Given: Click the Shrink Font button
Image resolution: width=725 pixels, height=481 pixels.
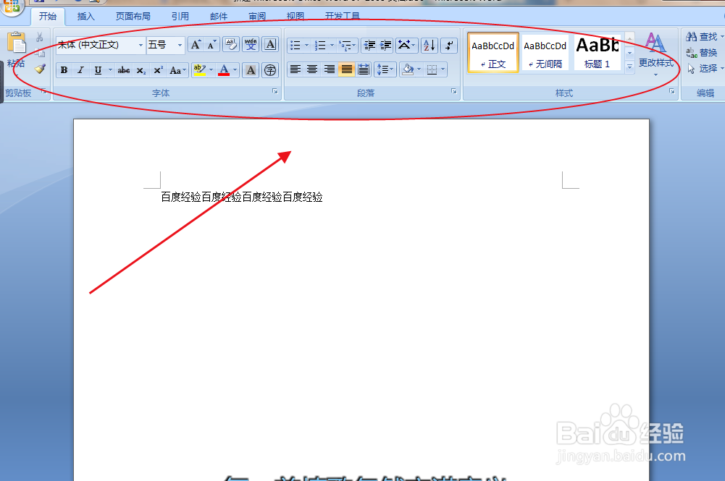Looking at the screenshot, I should point(211,45).
